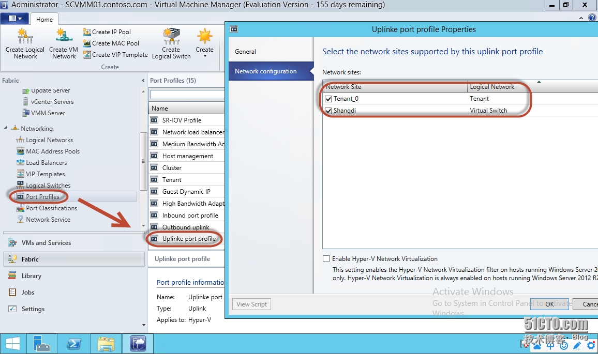Click Create IP Pool ribbon icon
The width and height of the screenshot is (598, 354).
click(x=87, y=32)
